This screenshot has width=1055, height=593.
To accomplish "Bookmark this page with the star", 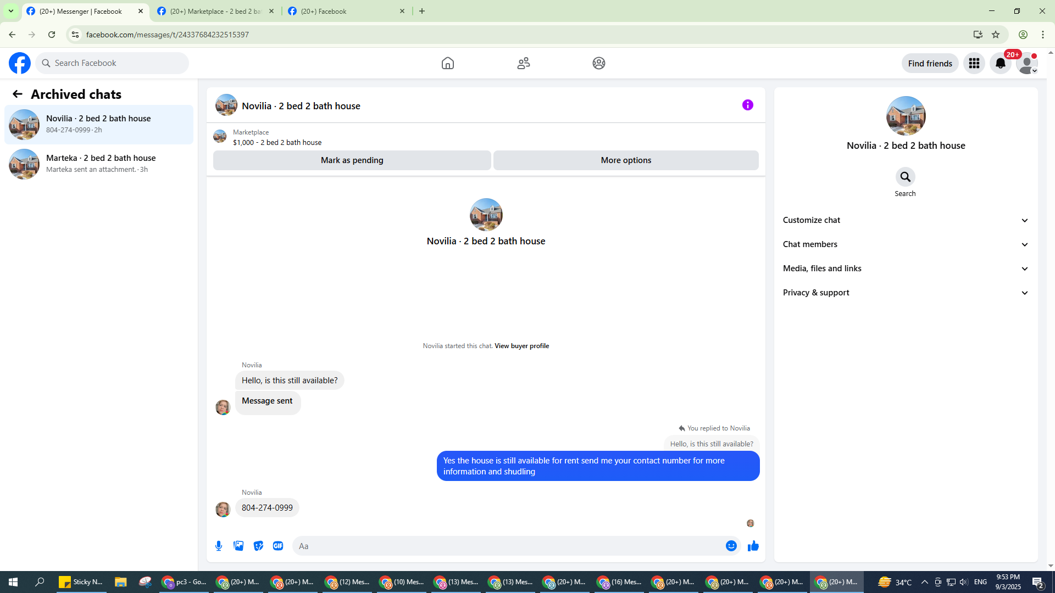I will tap(996, 35).
